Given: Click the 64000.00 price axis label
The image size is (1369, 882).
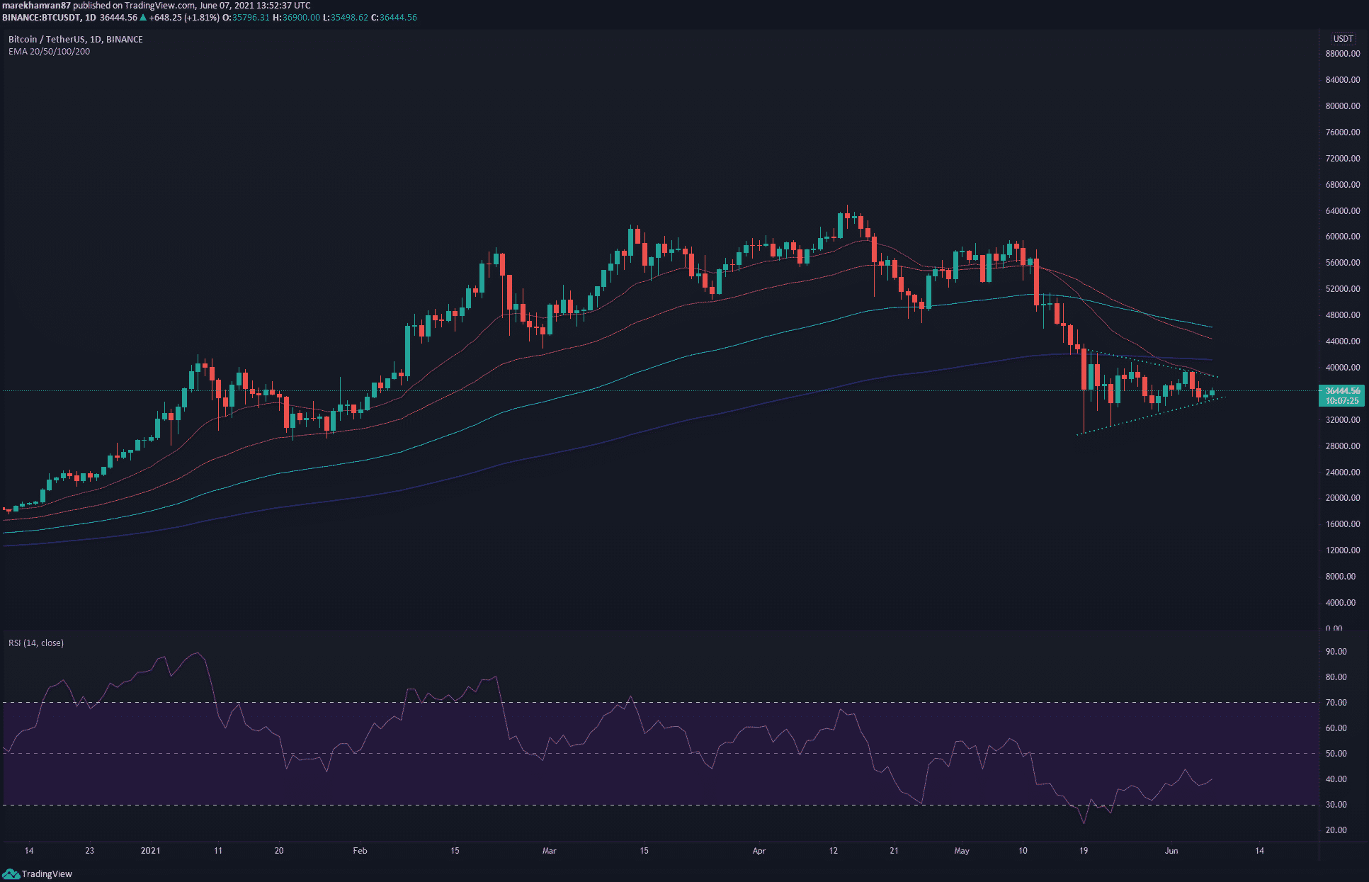Looking at the screenshot, I should point(1342,210).
